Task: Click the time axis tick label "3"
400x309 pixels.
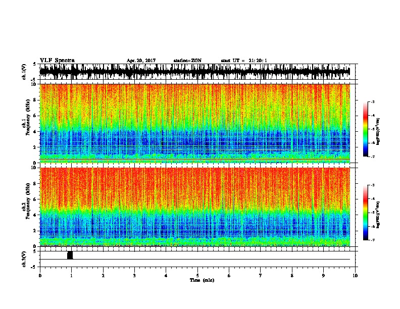Action: (x=134, y=276)
